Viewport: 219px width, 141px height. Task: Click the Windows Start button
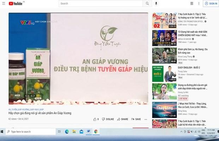[x=3, y=132]
